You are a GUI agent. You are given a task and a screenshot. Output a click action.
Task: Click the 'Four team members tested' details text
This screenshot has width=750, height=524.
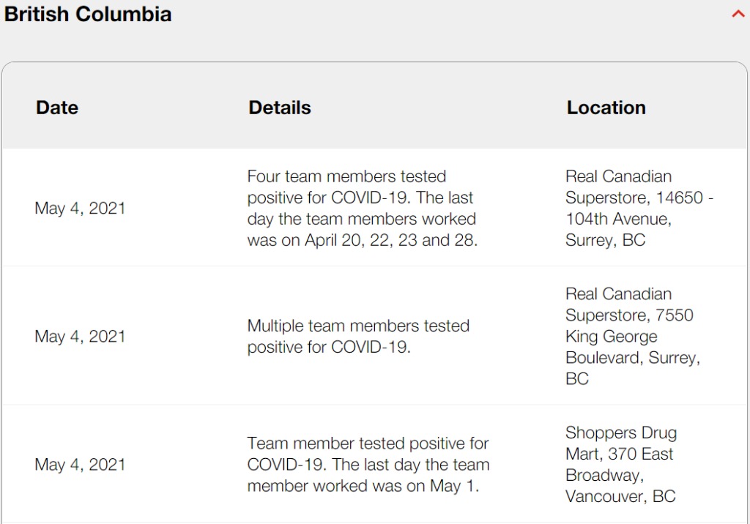pyautogui.click(x=362, y=208)
